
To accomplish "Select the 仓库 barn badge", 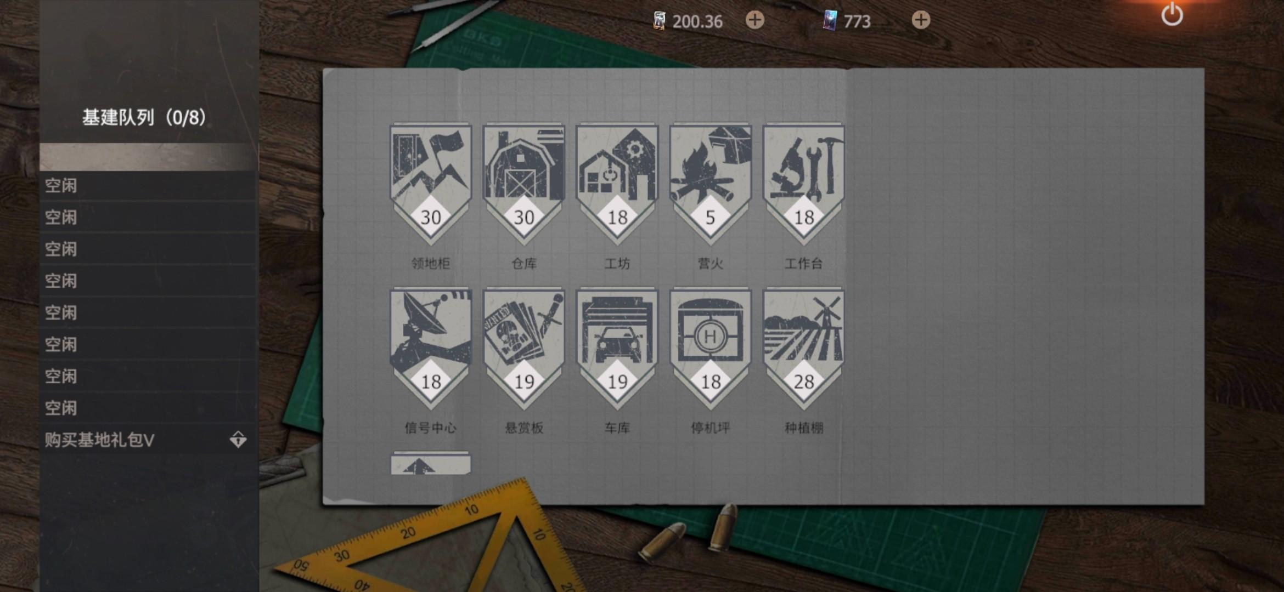I will pyautogui.click(x=524, y=184).
